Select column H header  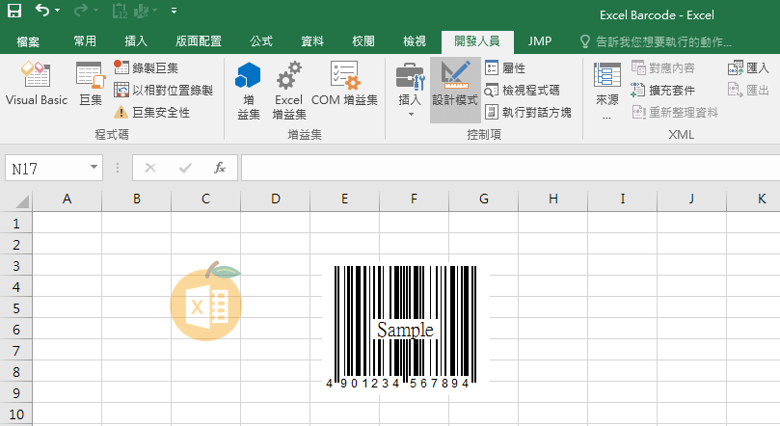click(552, 200)
